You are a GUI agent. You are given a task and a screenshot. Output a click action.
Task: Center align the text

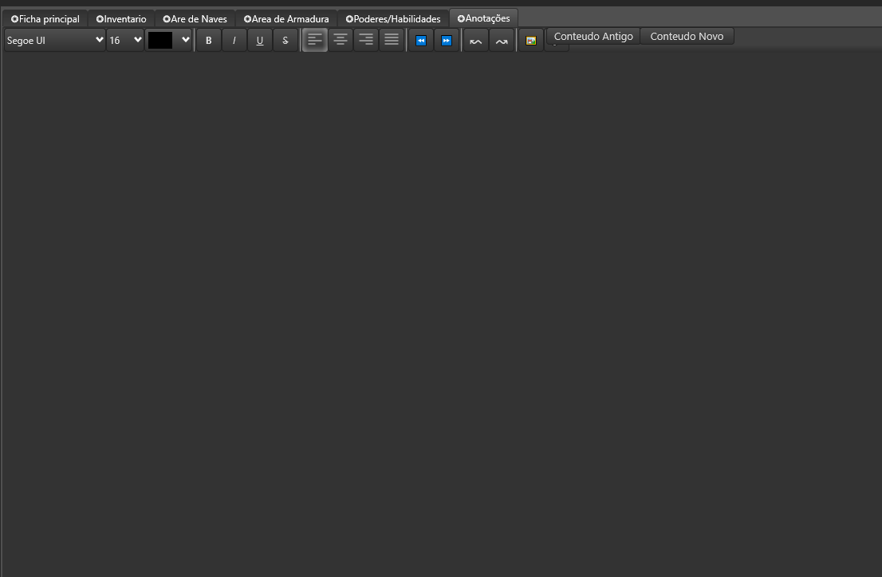click(x=341, y=40)
